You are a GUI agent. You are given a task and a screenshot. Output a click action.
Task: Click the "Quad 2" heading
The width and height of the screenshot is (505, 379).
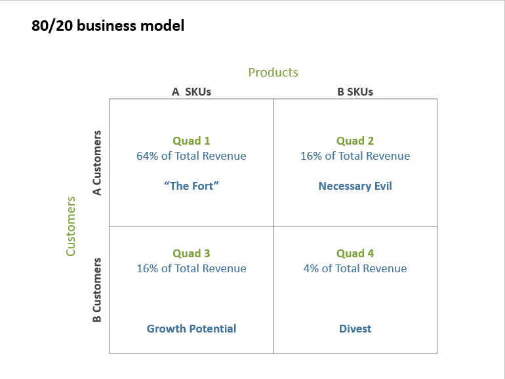click(x=355, y=141)
